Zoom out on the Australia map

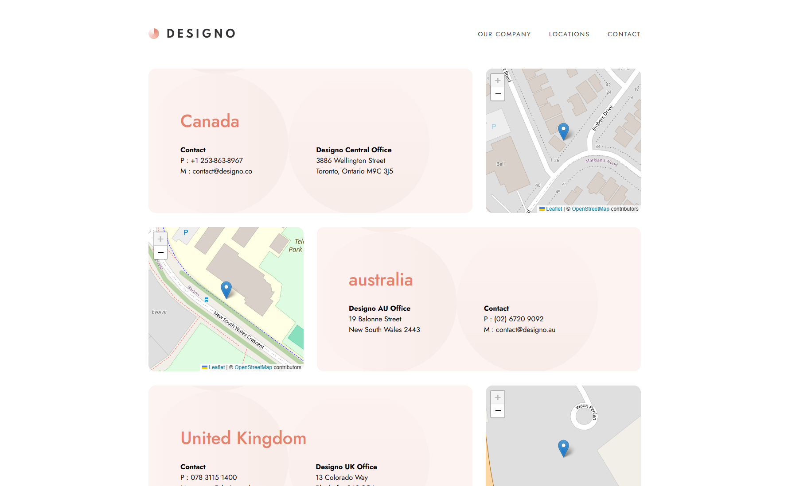160,252
